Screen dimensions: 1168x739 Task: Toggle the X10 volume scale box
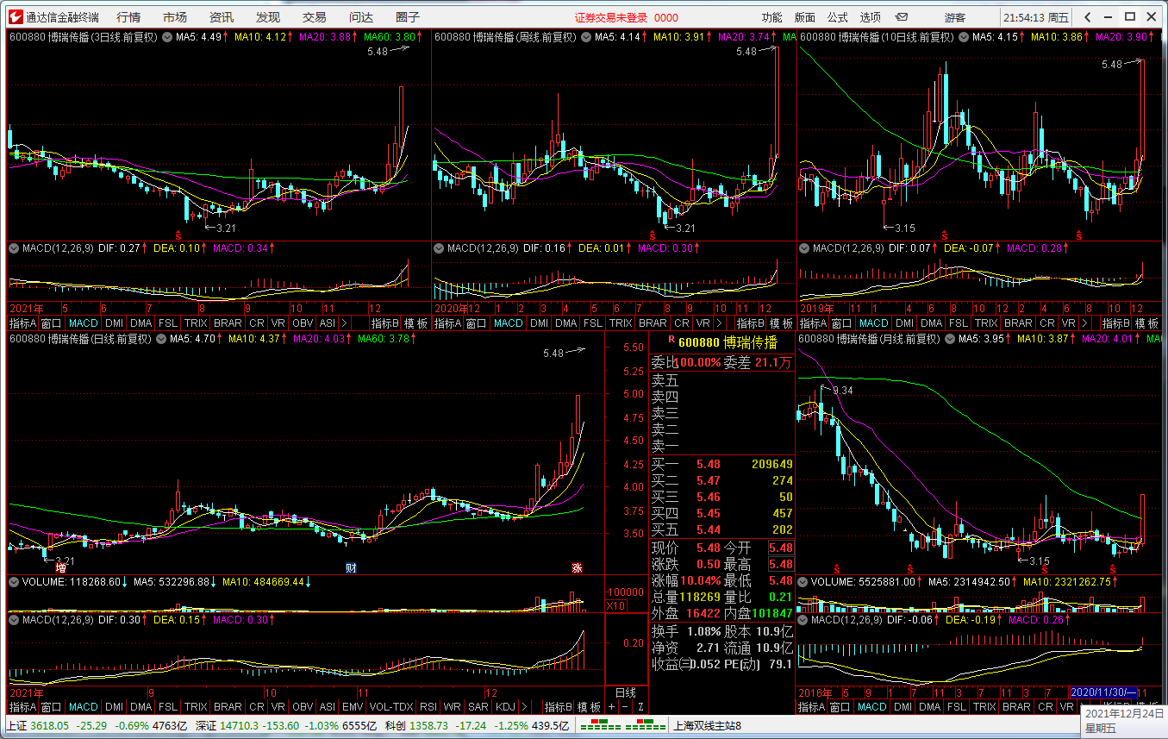(x=616, y=606)
